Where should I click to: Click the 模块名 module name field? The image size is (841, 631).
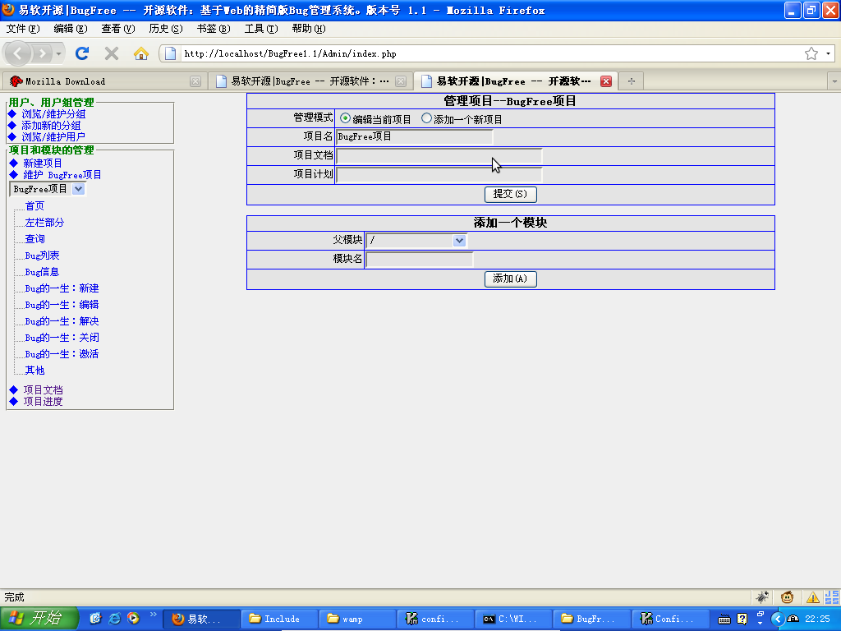(x=420, y=259)
